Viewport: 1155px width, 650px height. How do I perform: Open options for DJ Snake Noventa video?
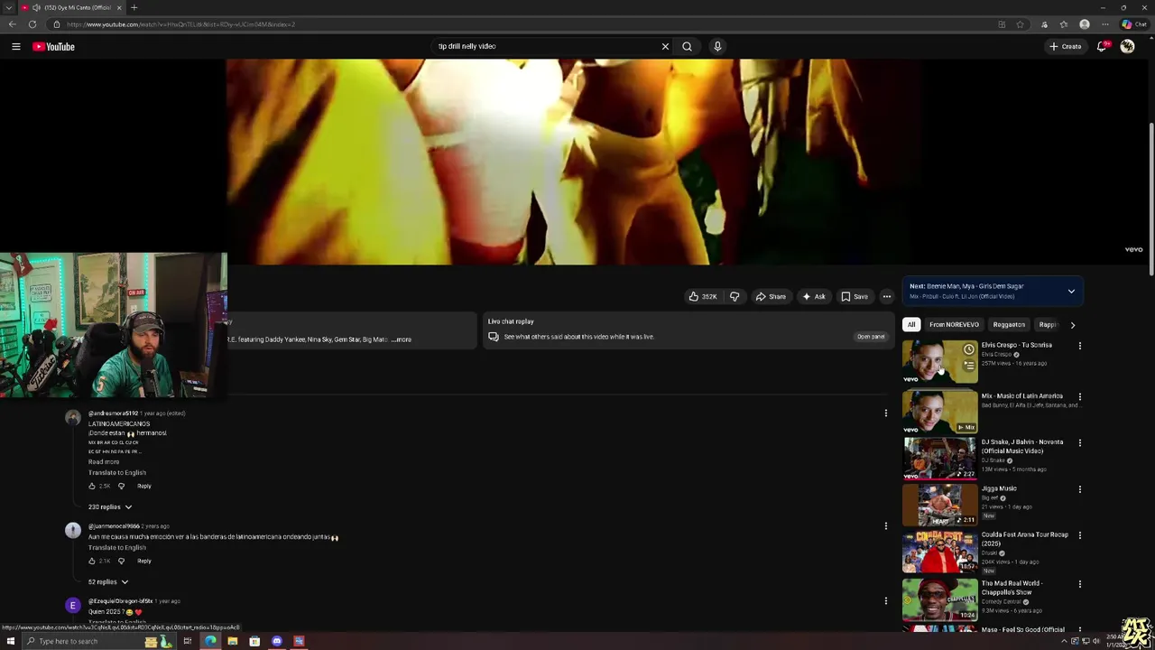click(1079, 443)
